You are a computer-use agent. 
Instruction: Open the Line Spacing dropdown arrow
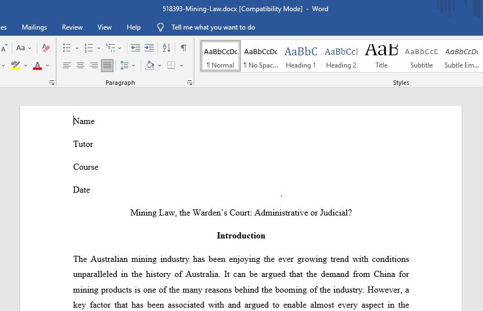tap(133, 65)
